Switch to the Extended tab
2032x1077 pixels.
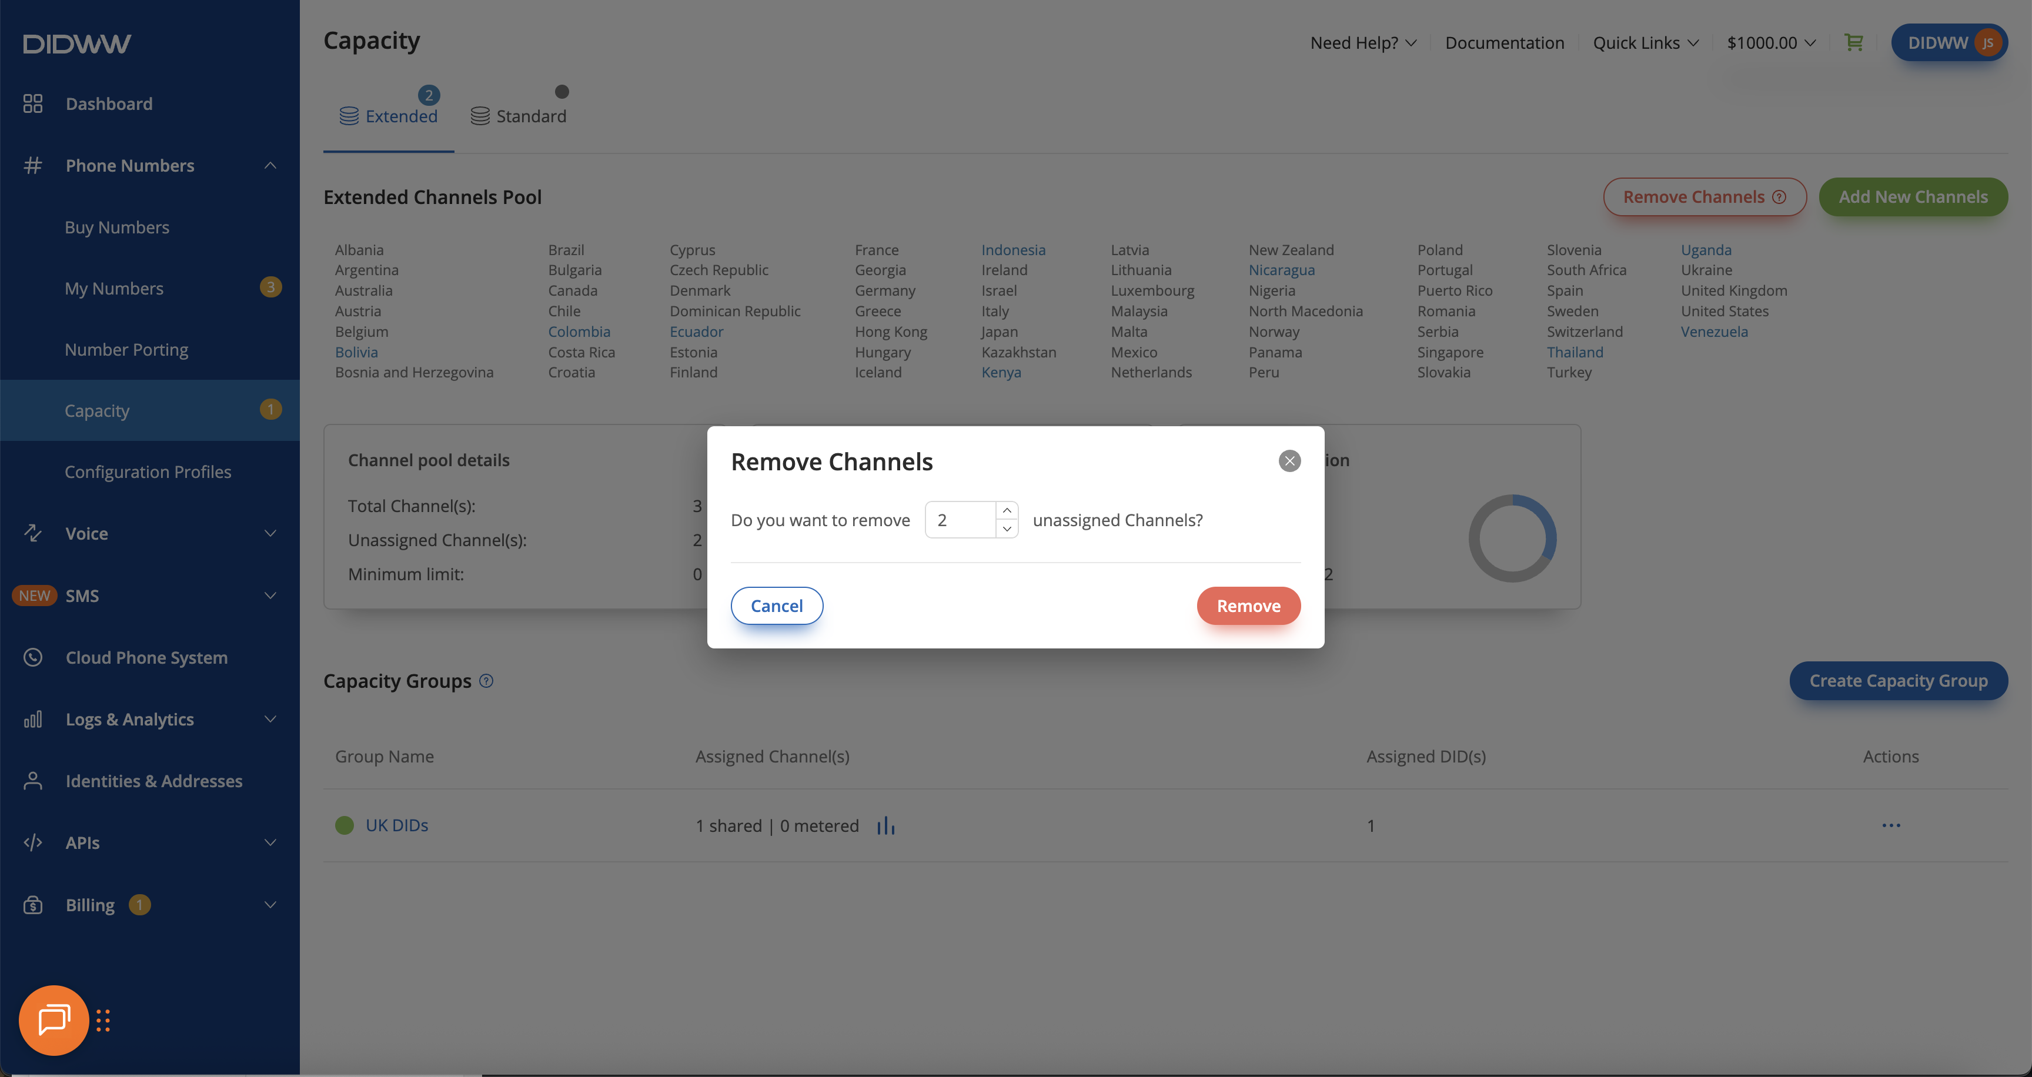[x=388, y=116]
